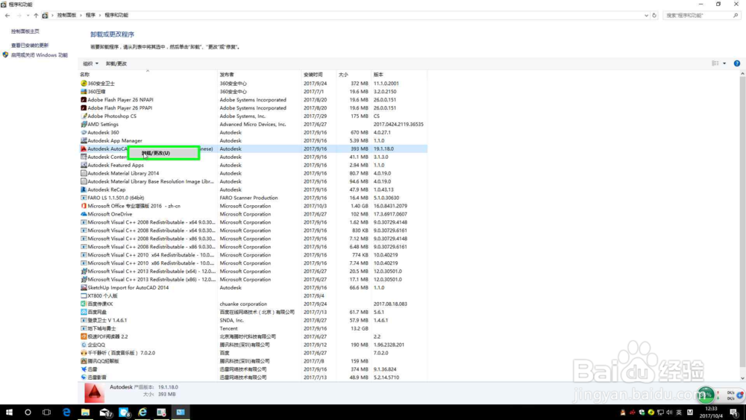Screen dimensions: 746x420
Task: Expand the address bar history dropdown
Action: click(646, 15)
